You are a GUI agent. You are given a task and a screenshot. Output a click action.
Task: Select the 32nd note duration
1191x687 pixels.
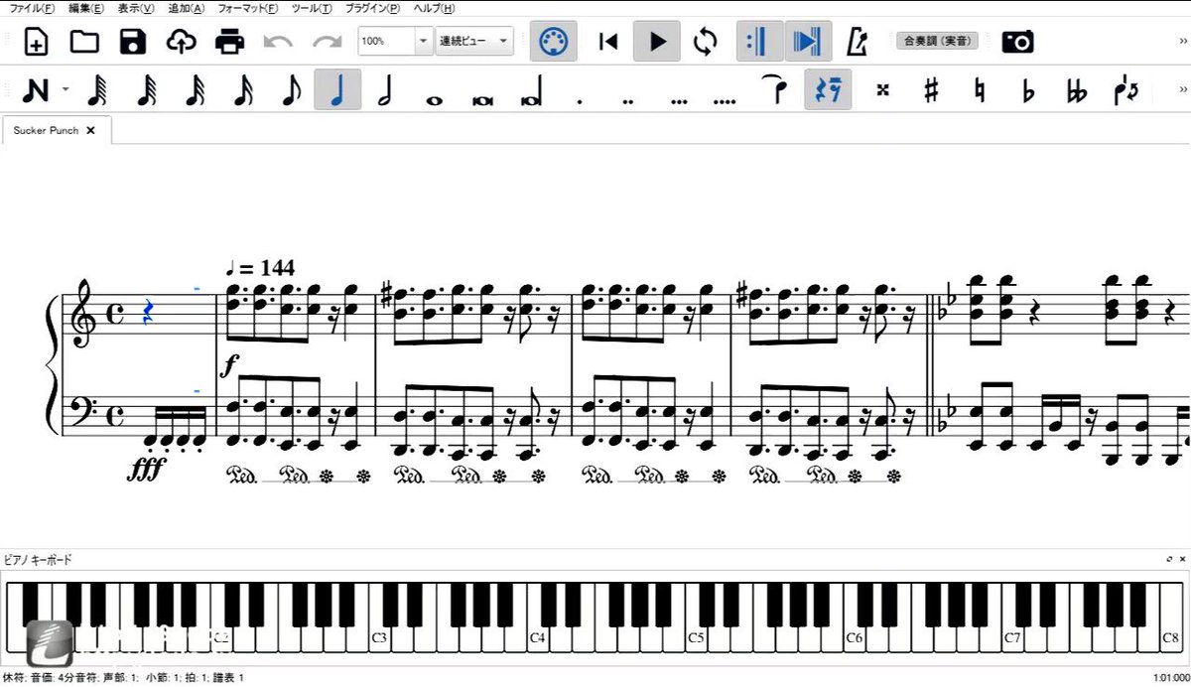[x=195, y=90]
